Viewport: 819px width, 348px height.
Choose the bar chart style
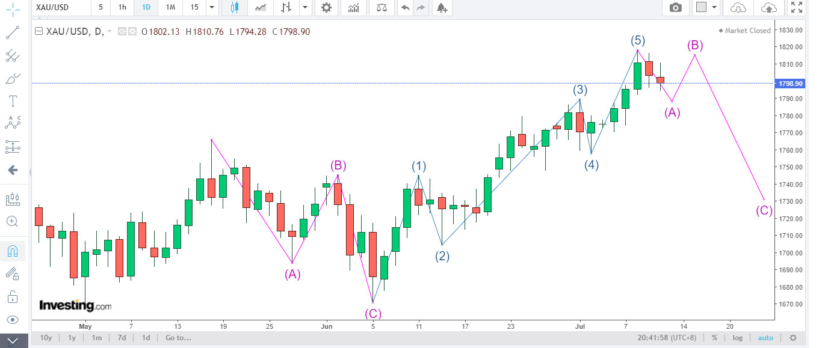pyautogui.click(x=286, y=8)
